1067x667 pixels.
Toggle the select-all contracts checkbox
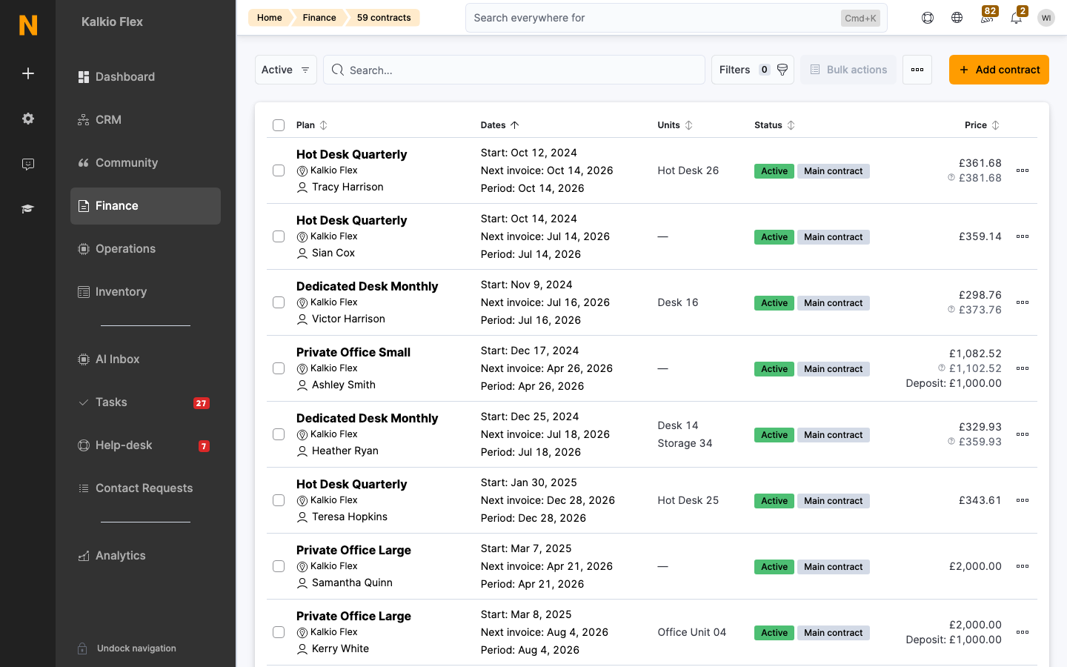pyautogui.click(x=279, y=125)
